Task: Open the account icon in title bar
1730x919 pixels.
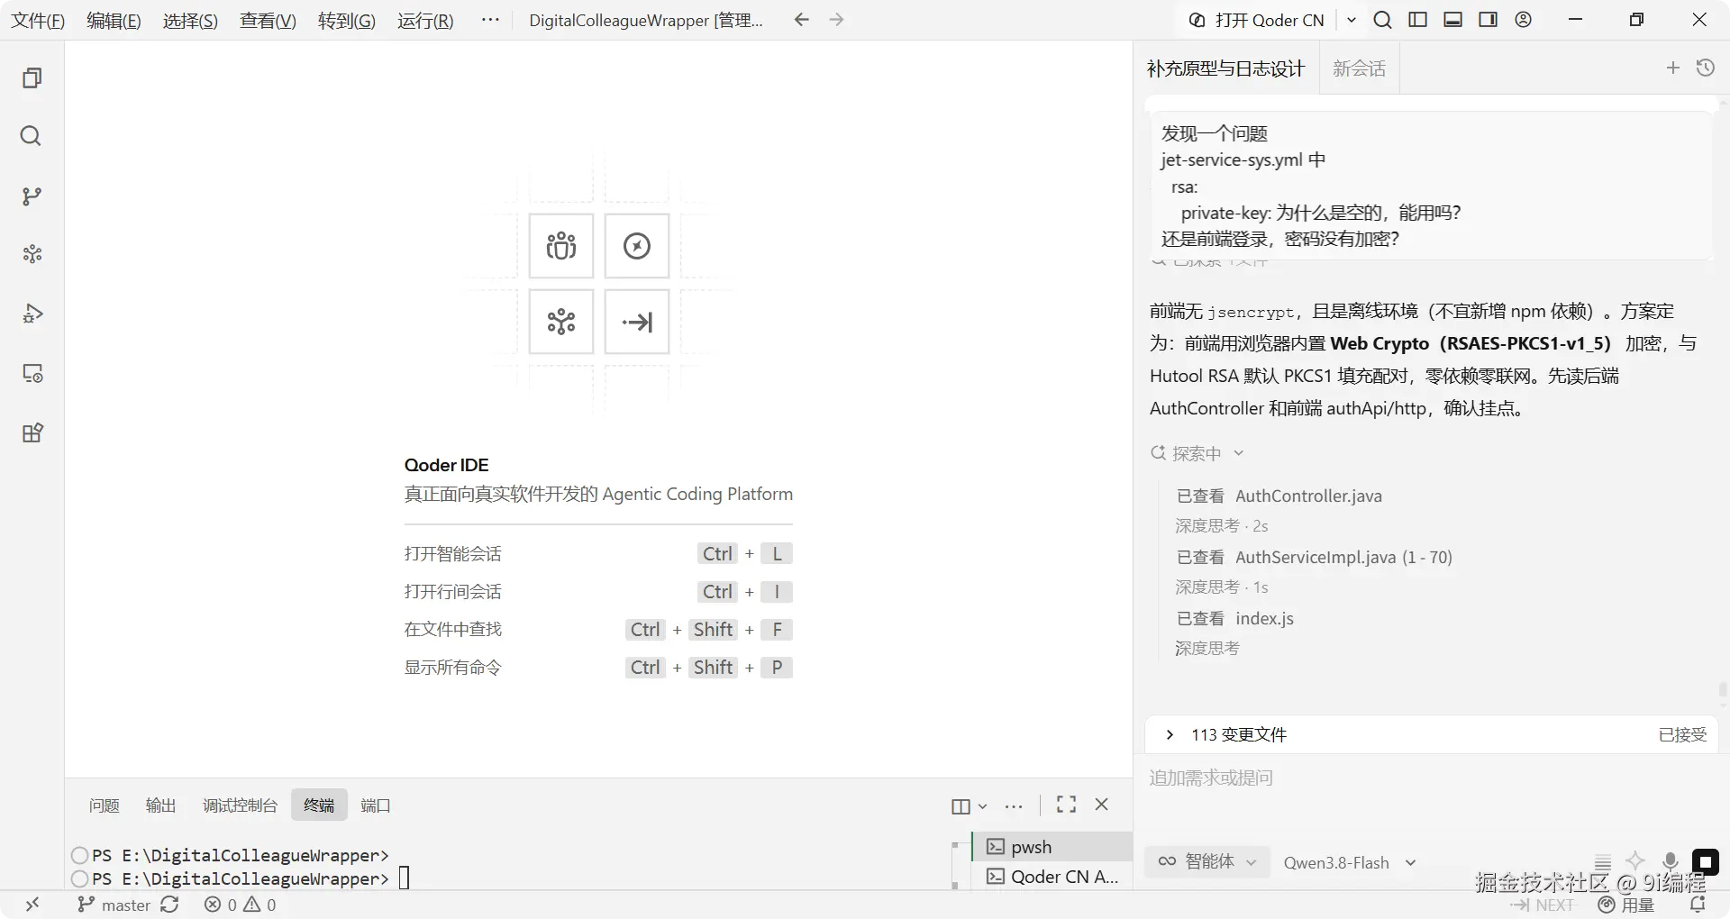Action: (1524, 20)
